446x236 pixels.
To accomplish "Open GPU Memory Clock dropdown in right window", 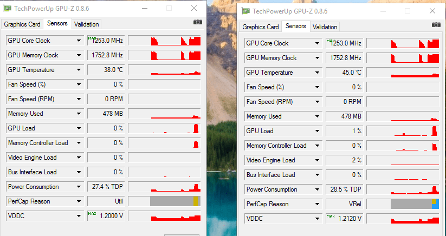I will [317, 58].
